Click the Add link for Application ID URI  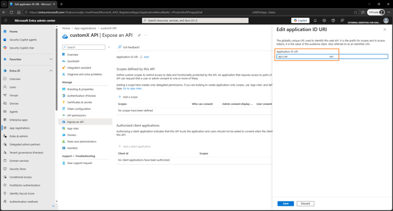[147, 57]
